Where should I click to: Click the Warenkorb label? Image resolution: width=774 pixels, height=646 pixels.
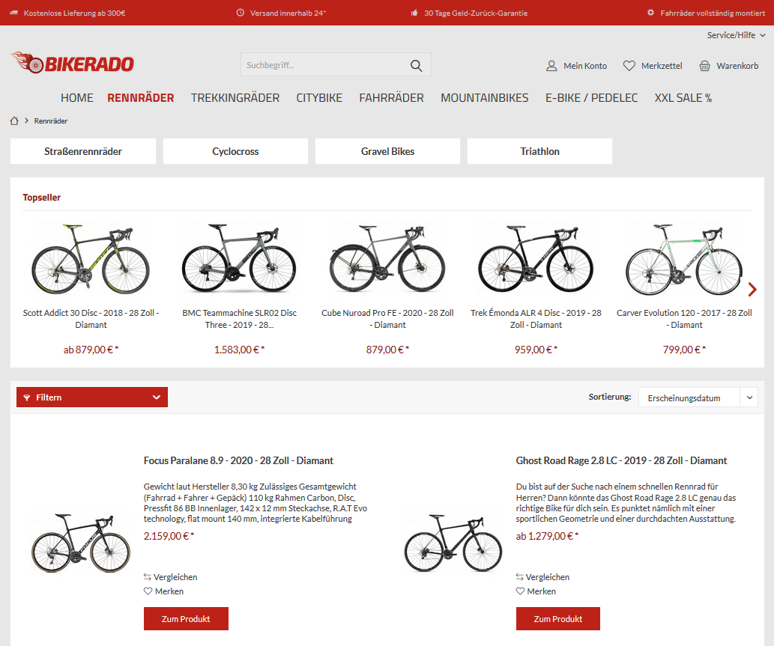[737, 66]
